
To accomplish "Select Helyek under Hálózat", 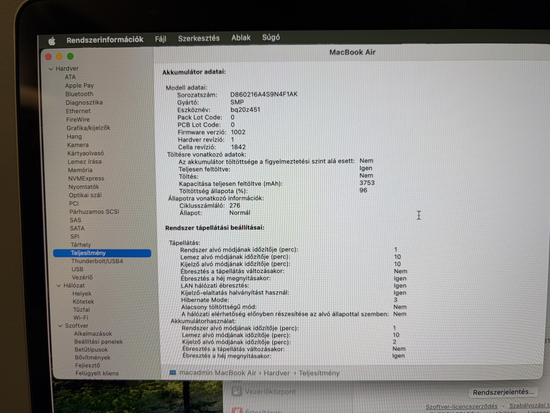I will click(x=82, y=293).
